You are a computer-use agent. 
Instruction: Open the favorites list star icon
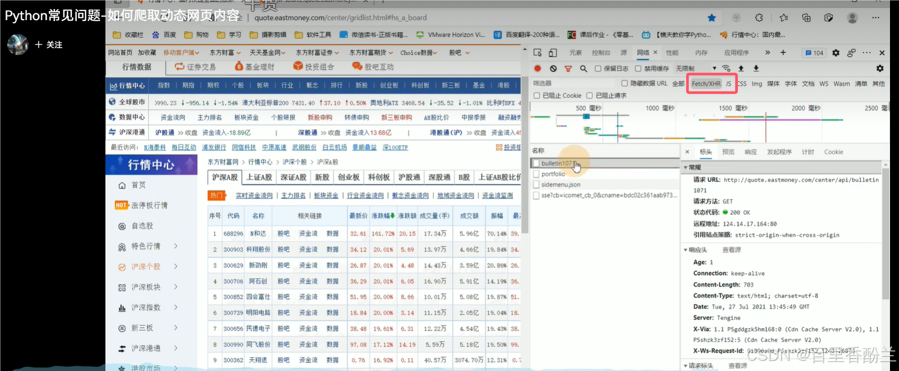[x=784, y=17]
